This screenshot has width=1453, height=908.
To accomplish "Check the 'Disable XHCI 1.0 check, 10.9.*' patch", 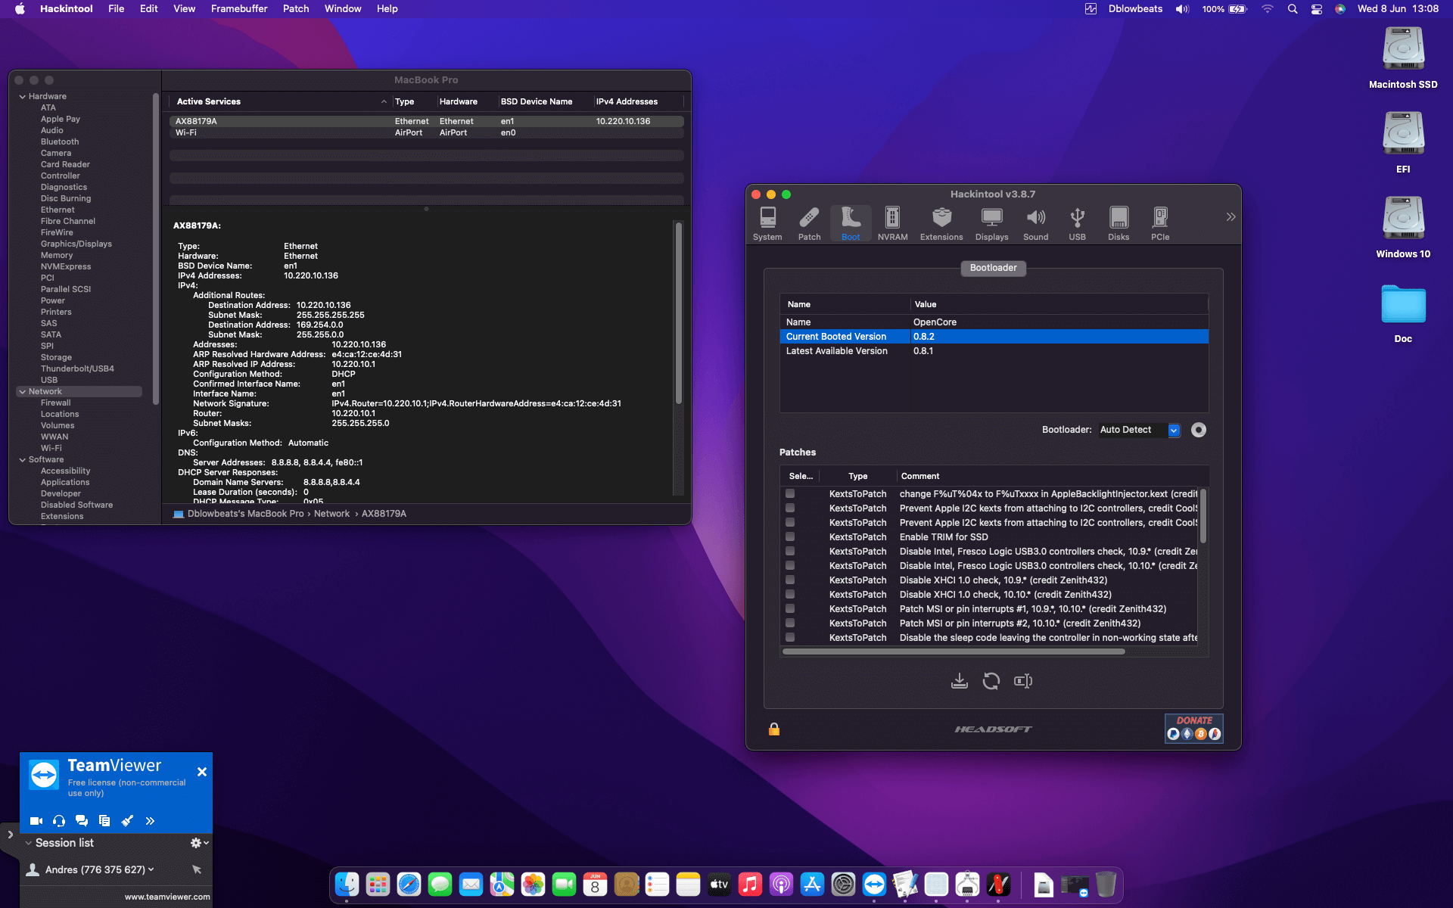I will tap(791, 580).
